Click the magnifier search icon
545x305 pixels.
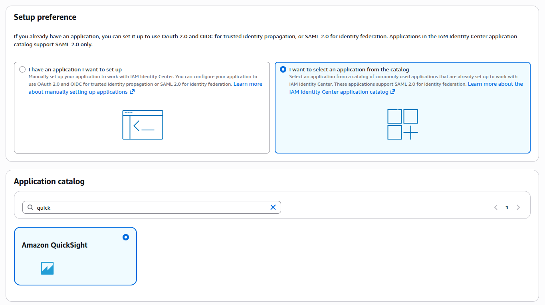tap(30, 207)
